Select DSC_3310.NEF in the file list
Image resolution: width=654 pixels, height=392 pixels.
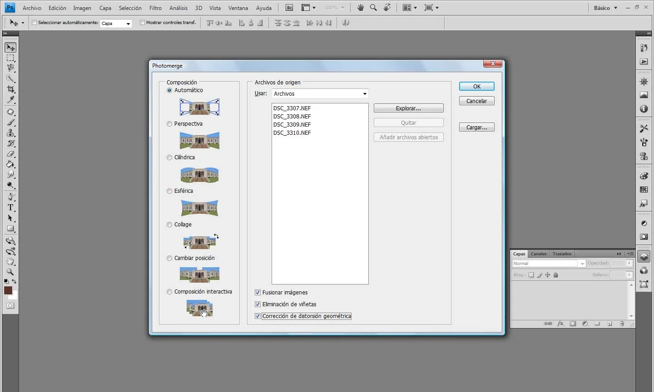[292, 133]
